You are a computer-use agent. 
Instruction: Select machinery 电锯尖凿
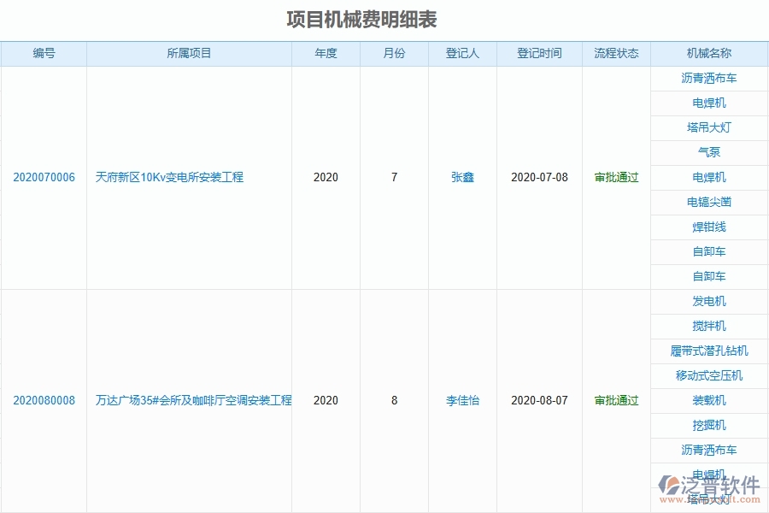[707, 202]
